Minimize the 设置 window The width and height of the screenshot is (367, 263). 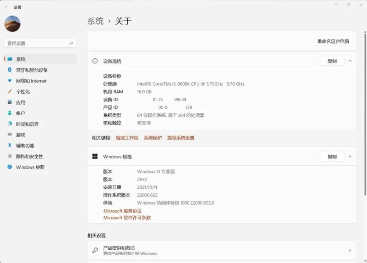tap(336, 5)
